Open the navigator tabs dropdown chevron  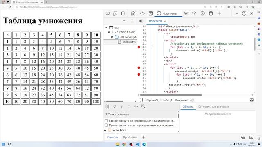click(124, 21)
